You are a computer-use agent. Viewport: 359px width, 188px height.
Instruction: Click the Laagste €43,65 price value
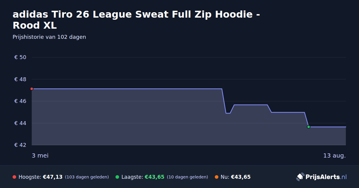154,177
